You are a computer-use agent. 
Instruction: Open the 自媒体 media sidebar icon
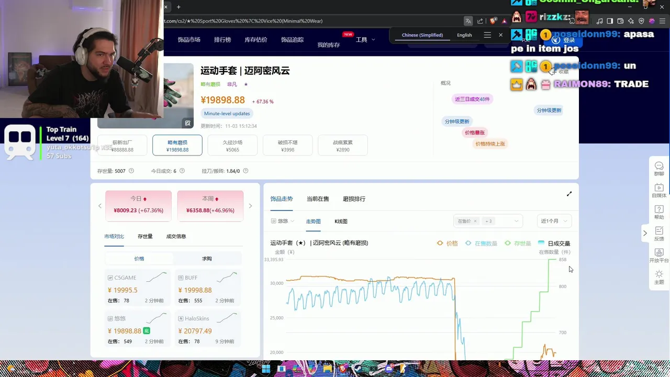(x=659, y=191)
